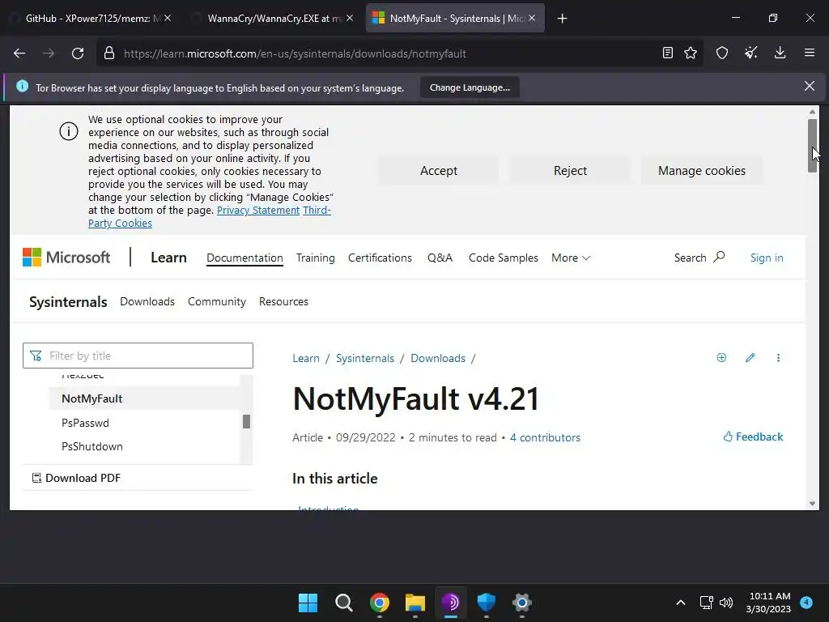
Task: Click the Manage cookies button
Action: pyautogui.click(x=702, y=170)
